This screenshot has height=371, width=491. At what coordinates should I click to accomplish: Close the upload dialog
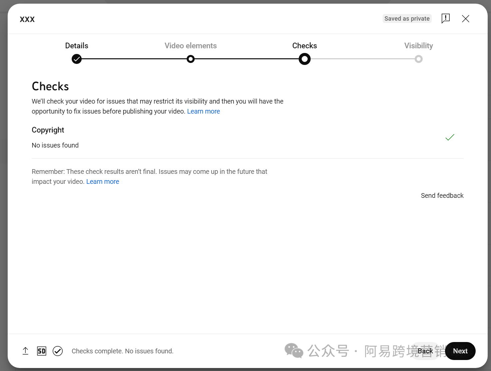tap(465, 19)
